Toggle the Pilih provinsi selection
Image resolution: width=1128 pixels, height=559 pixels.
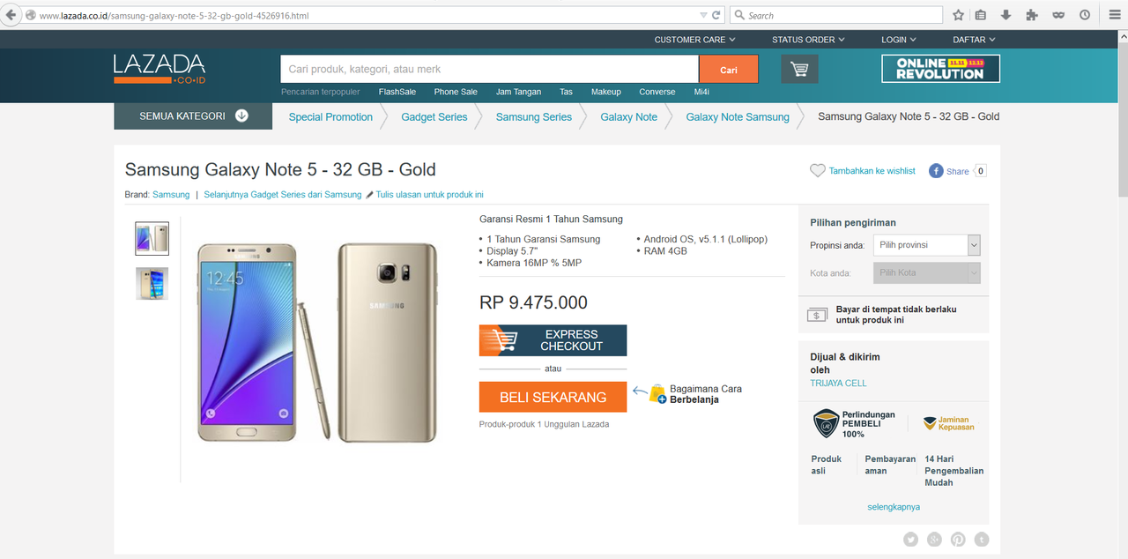926,244
